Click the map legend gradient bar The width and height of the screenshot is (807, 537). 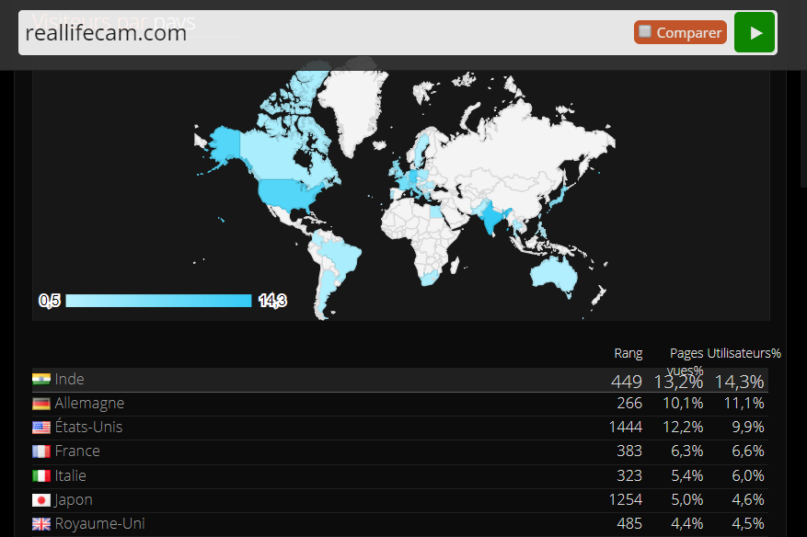point(158,301)
